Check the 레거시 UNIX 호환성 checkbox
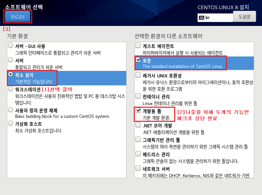 click(138, 75)
